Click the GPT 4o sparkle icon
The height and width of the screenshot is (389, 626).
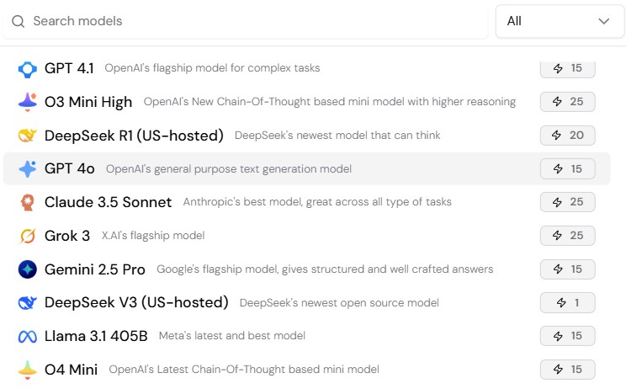click(27, 169)
